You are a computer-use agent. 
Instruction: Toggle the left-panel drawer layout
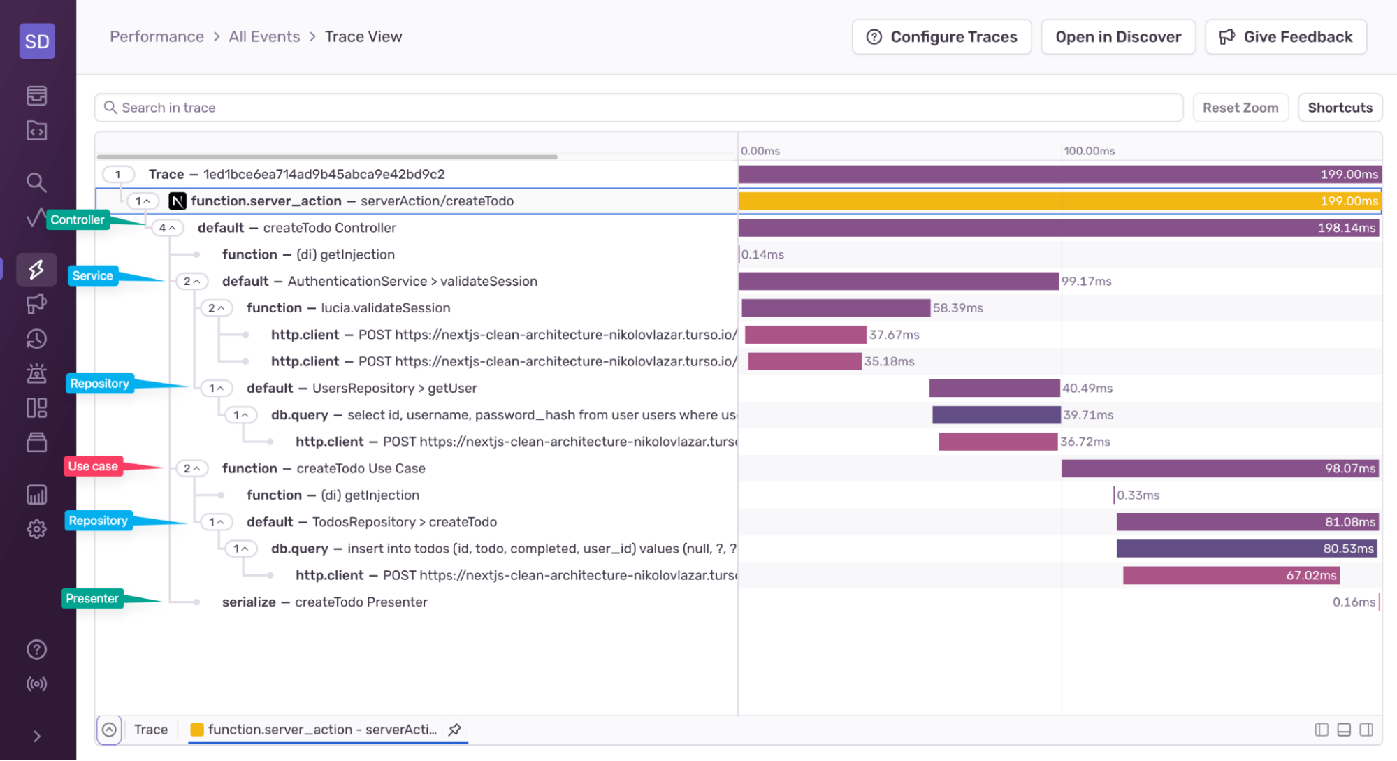1322,729
